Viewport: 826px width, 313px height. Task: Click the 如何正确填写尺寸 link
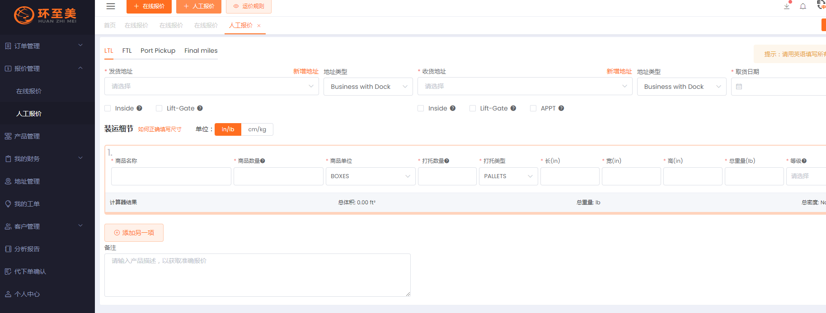click(x=160, y=129)
